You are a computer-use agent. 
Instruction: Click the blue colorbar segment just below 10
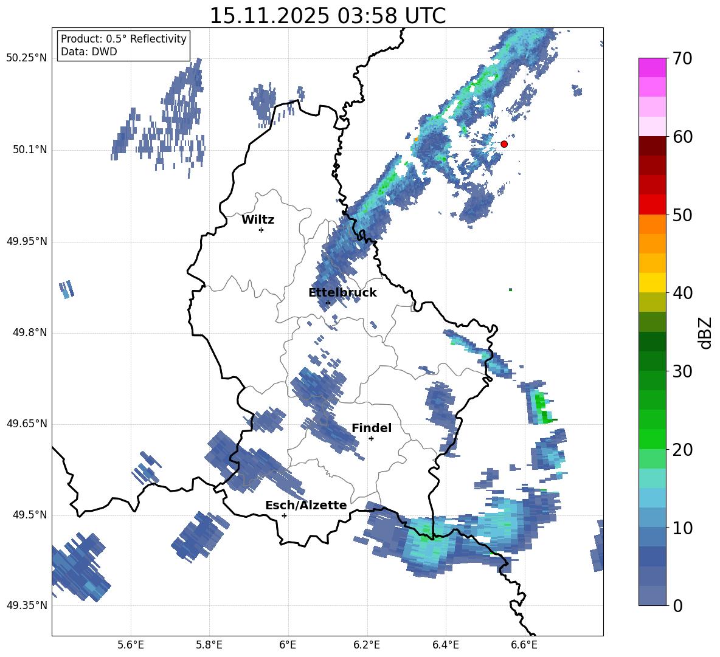(x=652, y=537)
